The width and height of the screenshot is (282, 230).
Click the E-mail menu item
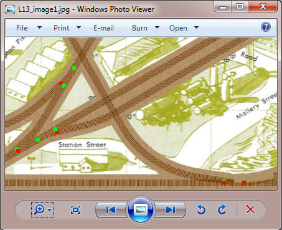pos(103,28)
